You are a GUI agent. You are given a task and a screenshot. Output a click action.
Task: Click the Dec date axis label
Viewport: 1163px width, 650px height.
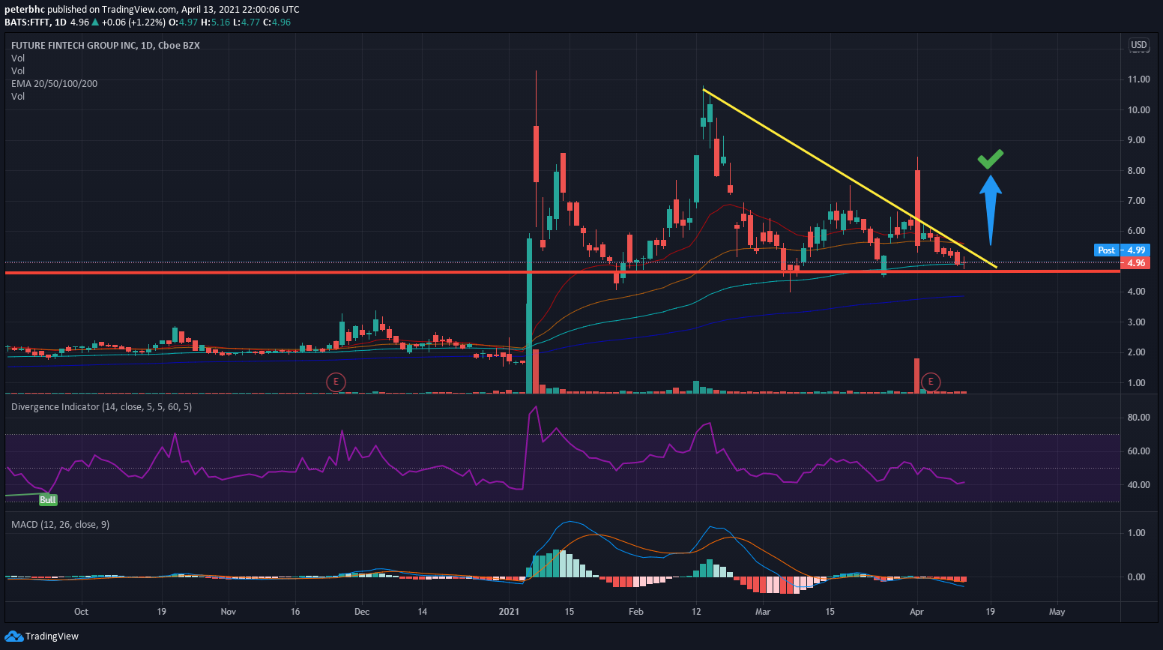[362, 612]
